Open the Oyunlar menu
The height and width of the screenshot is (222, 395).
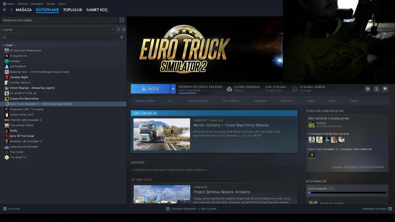(51, 4)
